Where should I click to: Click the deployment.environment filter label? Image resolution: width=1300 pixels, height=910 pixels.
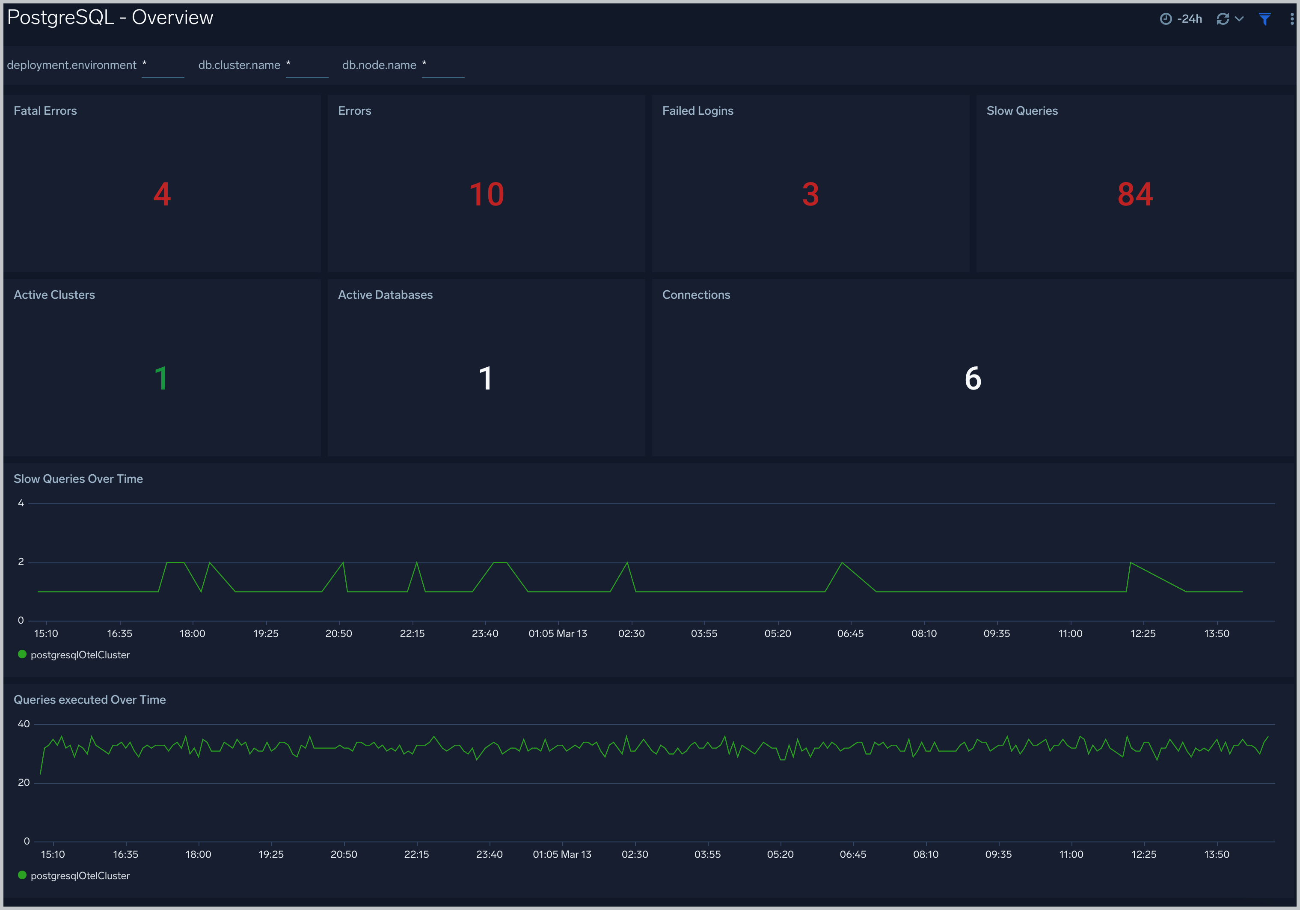pos(71,65)
